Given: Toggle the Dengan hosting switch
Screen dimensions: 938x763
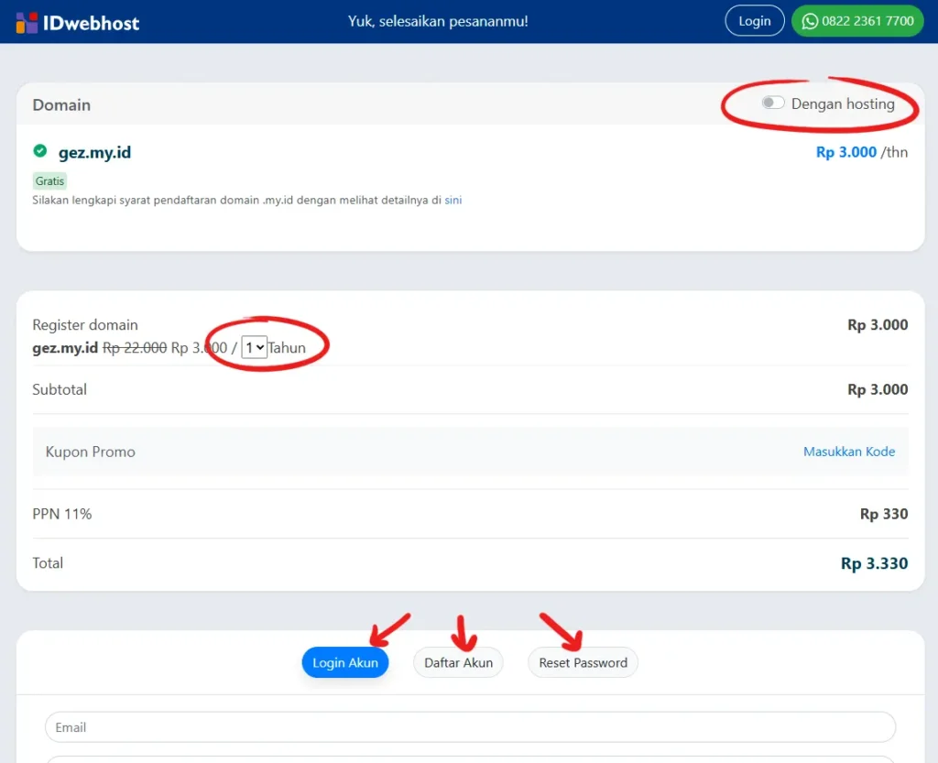Looking at the screenshot, I should coord(773,103).
